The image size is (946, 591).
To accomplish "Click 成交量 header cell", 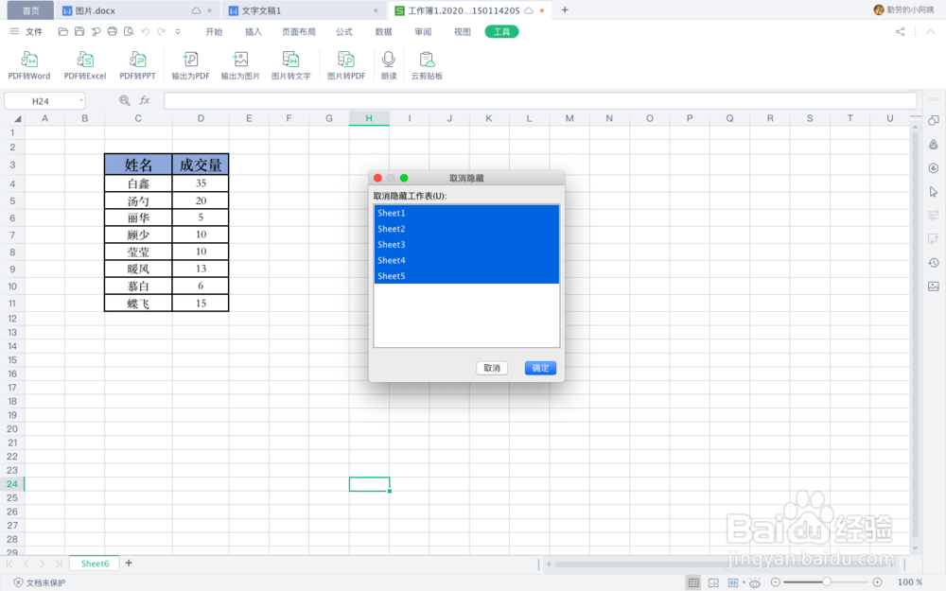I will [201, 165].
